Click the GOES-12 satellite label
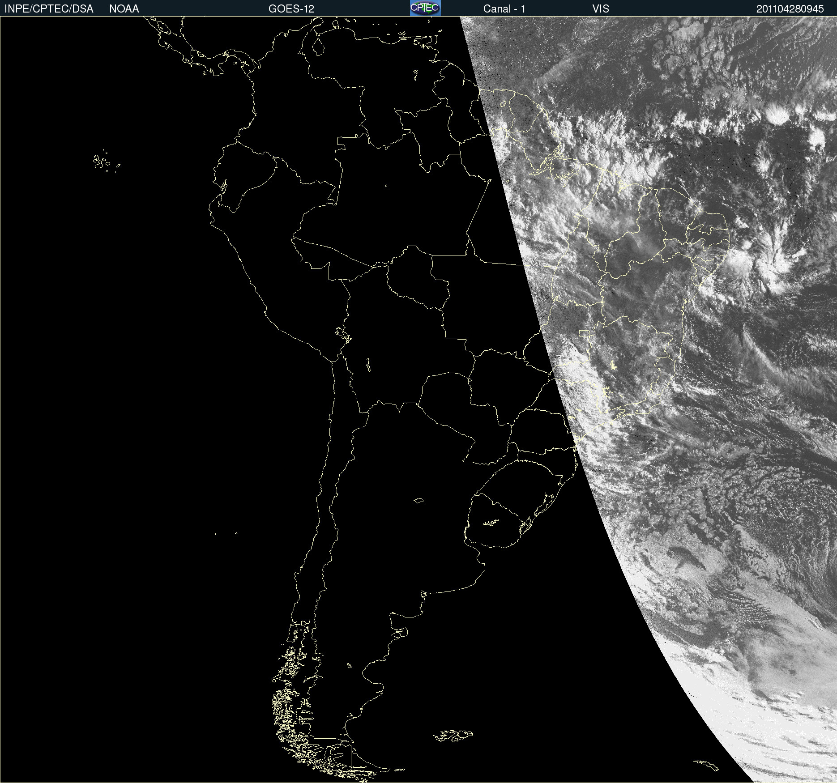 pyautogui.click(x=291, y=9)
